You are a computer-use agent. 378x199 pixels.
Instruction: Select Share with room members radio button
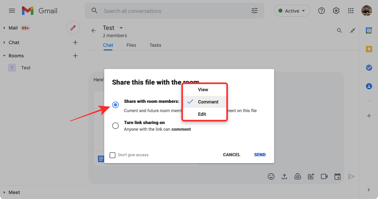click(115, 105)
